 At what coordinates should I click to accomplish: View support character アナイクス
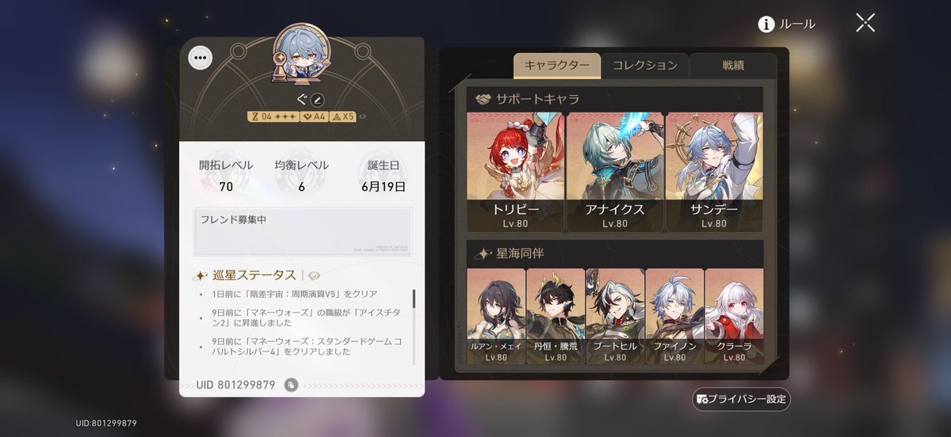615,172
